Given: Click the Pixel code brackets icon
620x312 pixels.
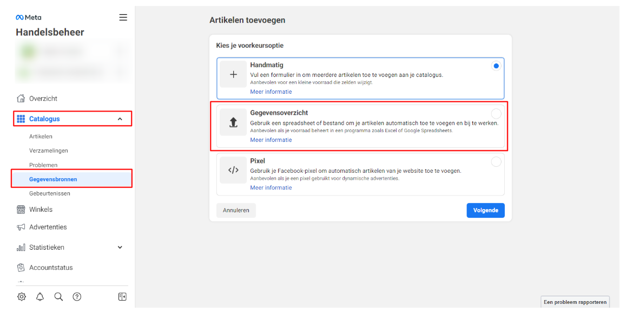Looking at the screenshot, I should tap(233, 170).
